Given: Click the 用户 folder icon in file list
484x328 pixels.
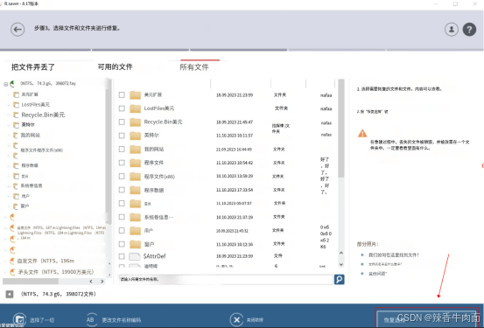Looking at the screenshot, I should (x=135, y=231).
